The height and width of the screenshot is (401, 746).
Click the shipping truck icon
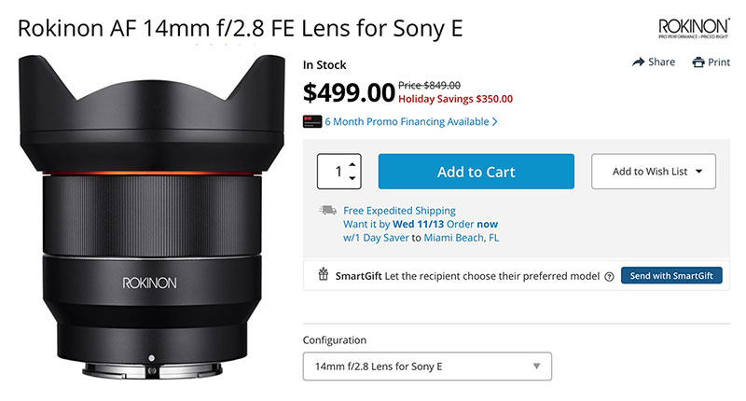tap(327, 211)
